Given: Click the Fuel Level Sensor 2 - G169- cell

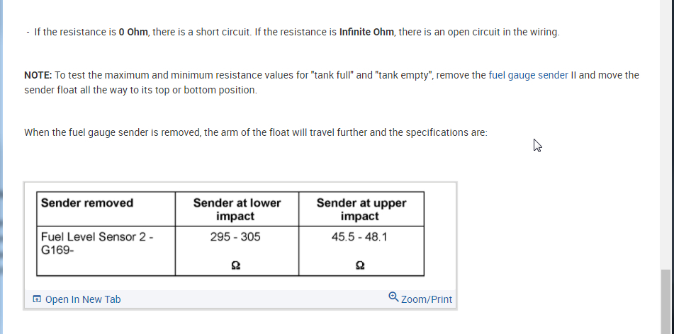Looking at the screenshot, I should tap(98, 243).
